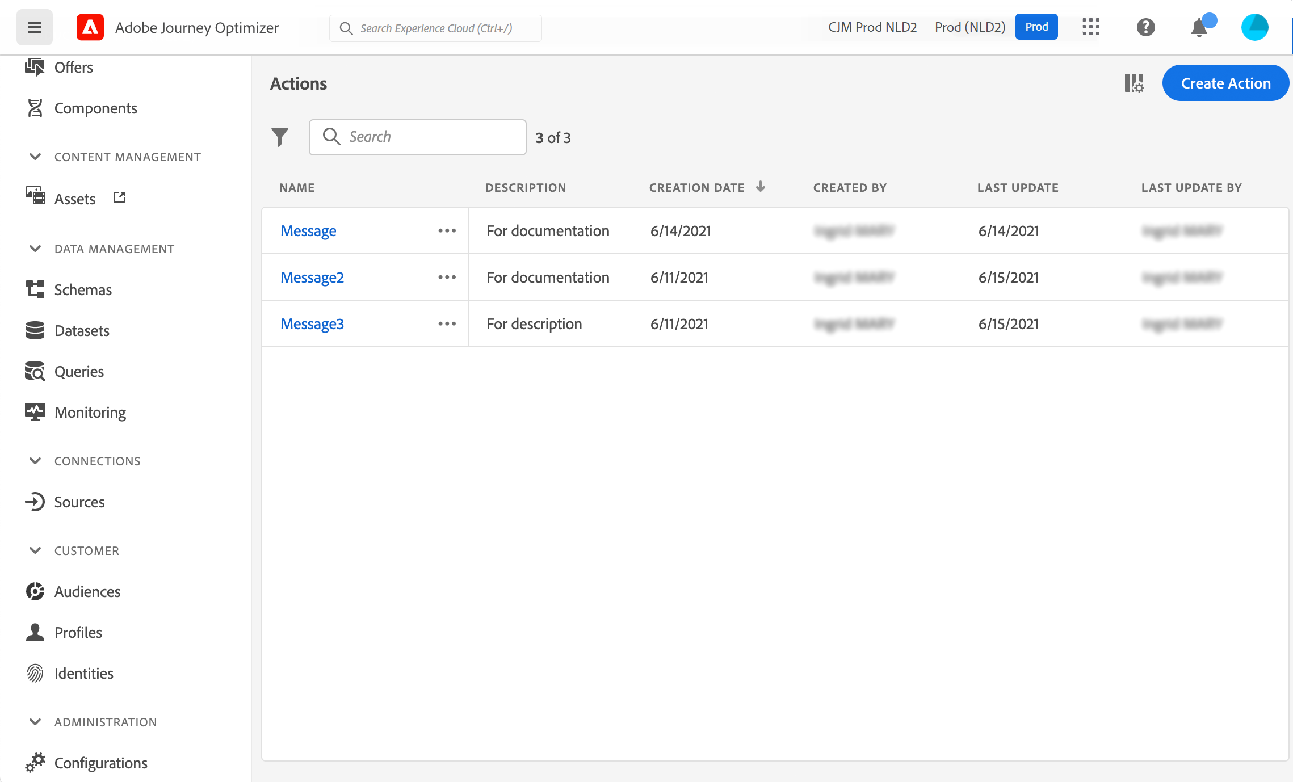
Task: View notifications bell icon
Action: 1199,27
